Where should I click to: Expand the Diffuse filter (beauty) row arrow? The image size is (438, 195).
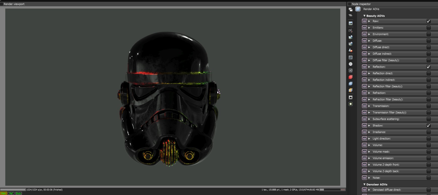[369, 60]
